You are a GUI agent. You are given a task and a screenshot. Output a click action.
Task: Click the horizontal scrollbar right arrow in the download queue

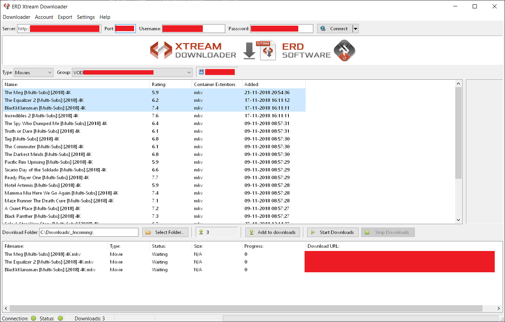(499, 309)
